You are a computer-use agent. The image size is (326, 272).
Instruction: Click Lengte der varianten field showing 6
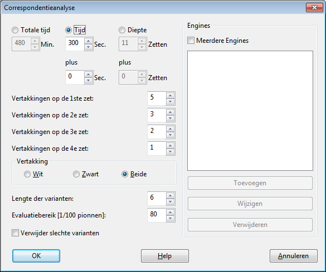pos(157,199)
